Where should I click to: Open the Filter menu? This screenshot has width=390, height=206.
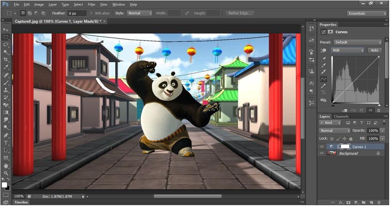92,4
